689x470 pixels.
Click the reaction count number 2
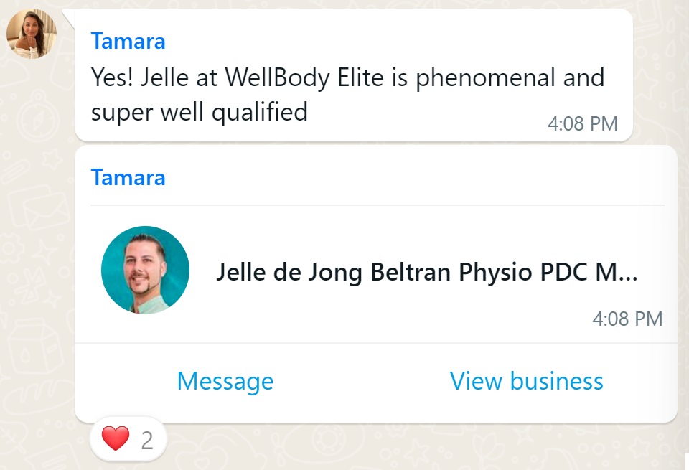coord(147,440)
